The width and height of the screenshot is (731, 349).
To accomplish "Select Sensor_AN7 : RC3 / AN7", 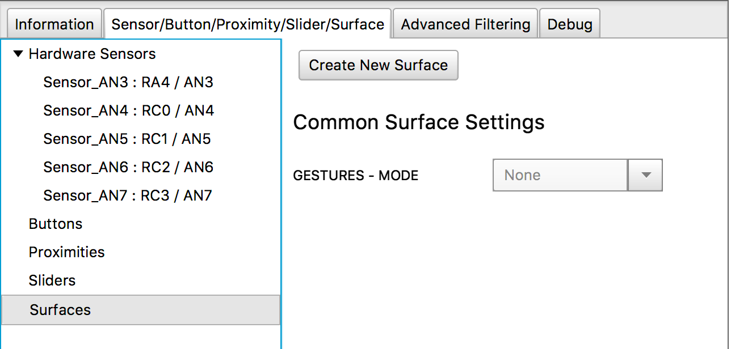I will coord(127,195).
